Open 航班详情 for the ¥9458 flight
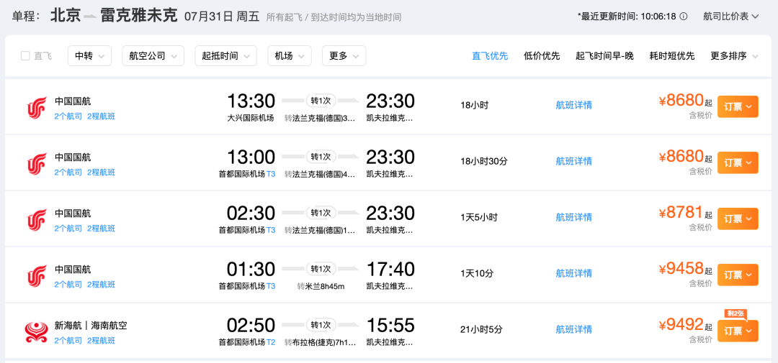Image resolution: width=778 pixels, height=363 pixels. [573, 273]
